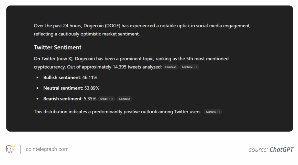
Task: Open first Coinbase citation after tweets analyzed
Action: [171, 67]
